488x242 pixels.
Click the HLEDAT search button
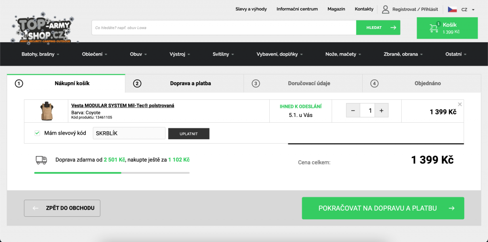pyautogui.click(x=378, y=28)
